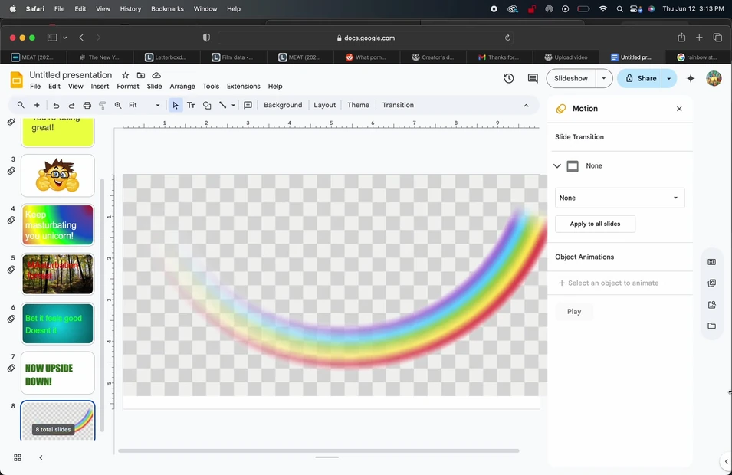Select the text box tool
Image resolution: width=732 pixels, height=475 pixels.
pyautogui.click(x=191, y=106)
